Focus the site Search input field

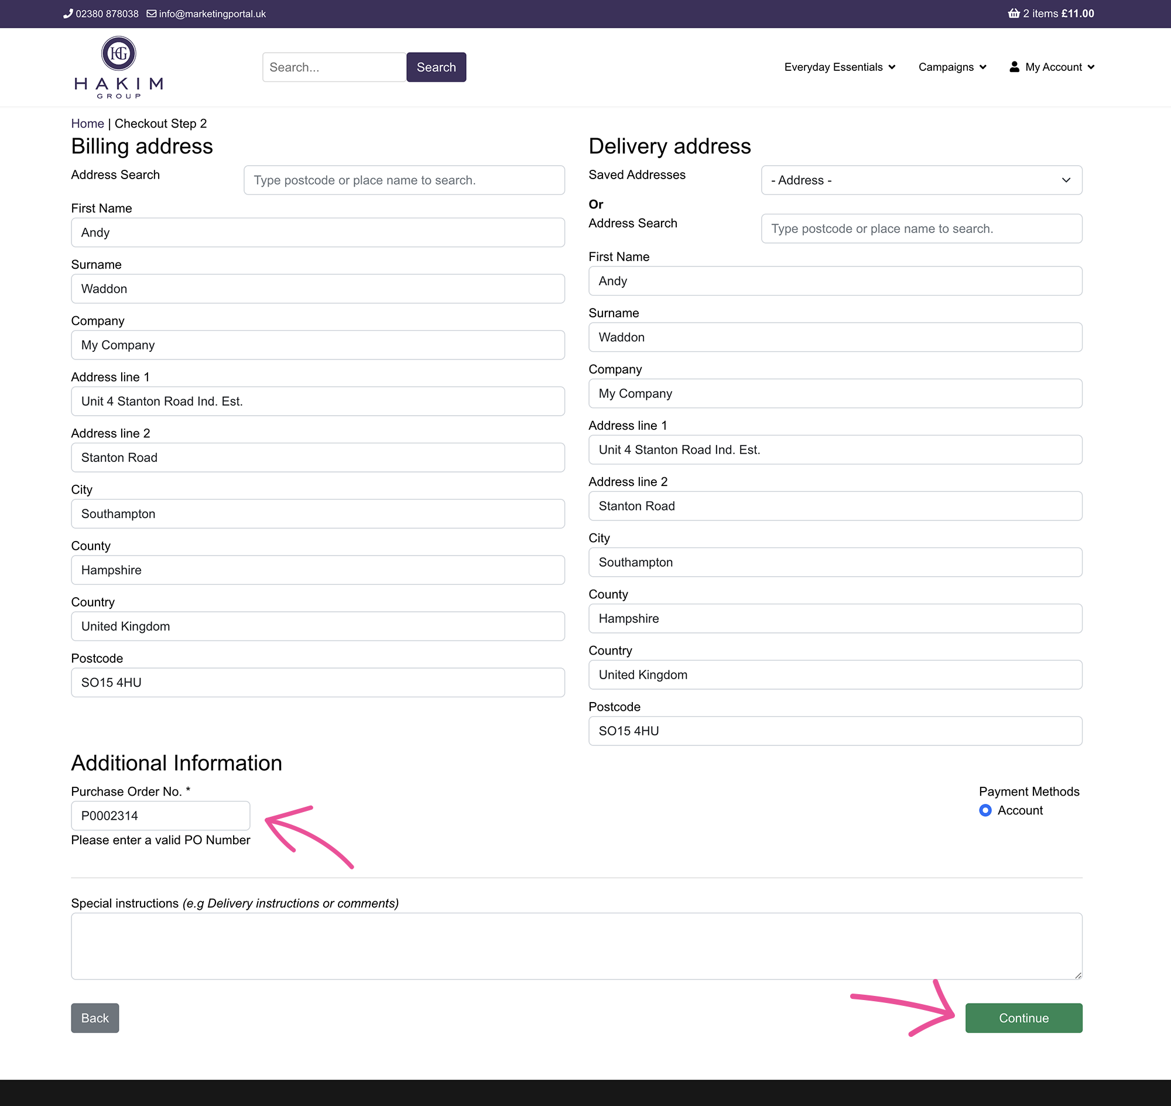click(334, 67)
